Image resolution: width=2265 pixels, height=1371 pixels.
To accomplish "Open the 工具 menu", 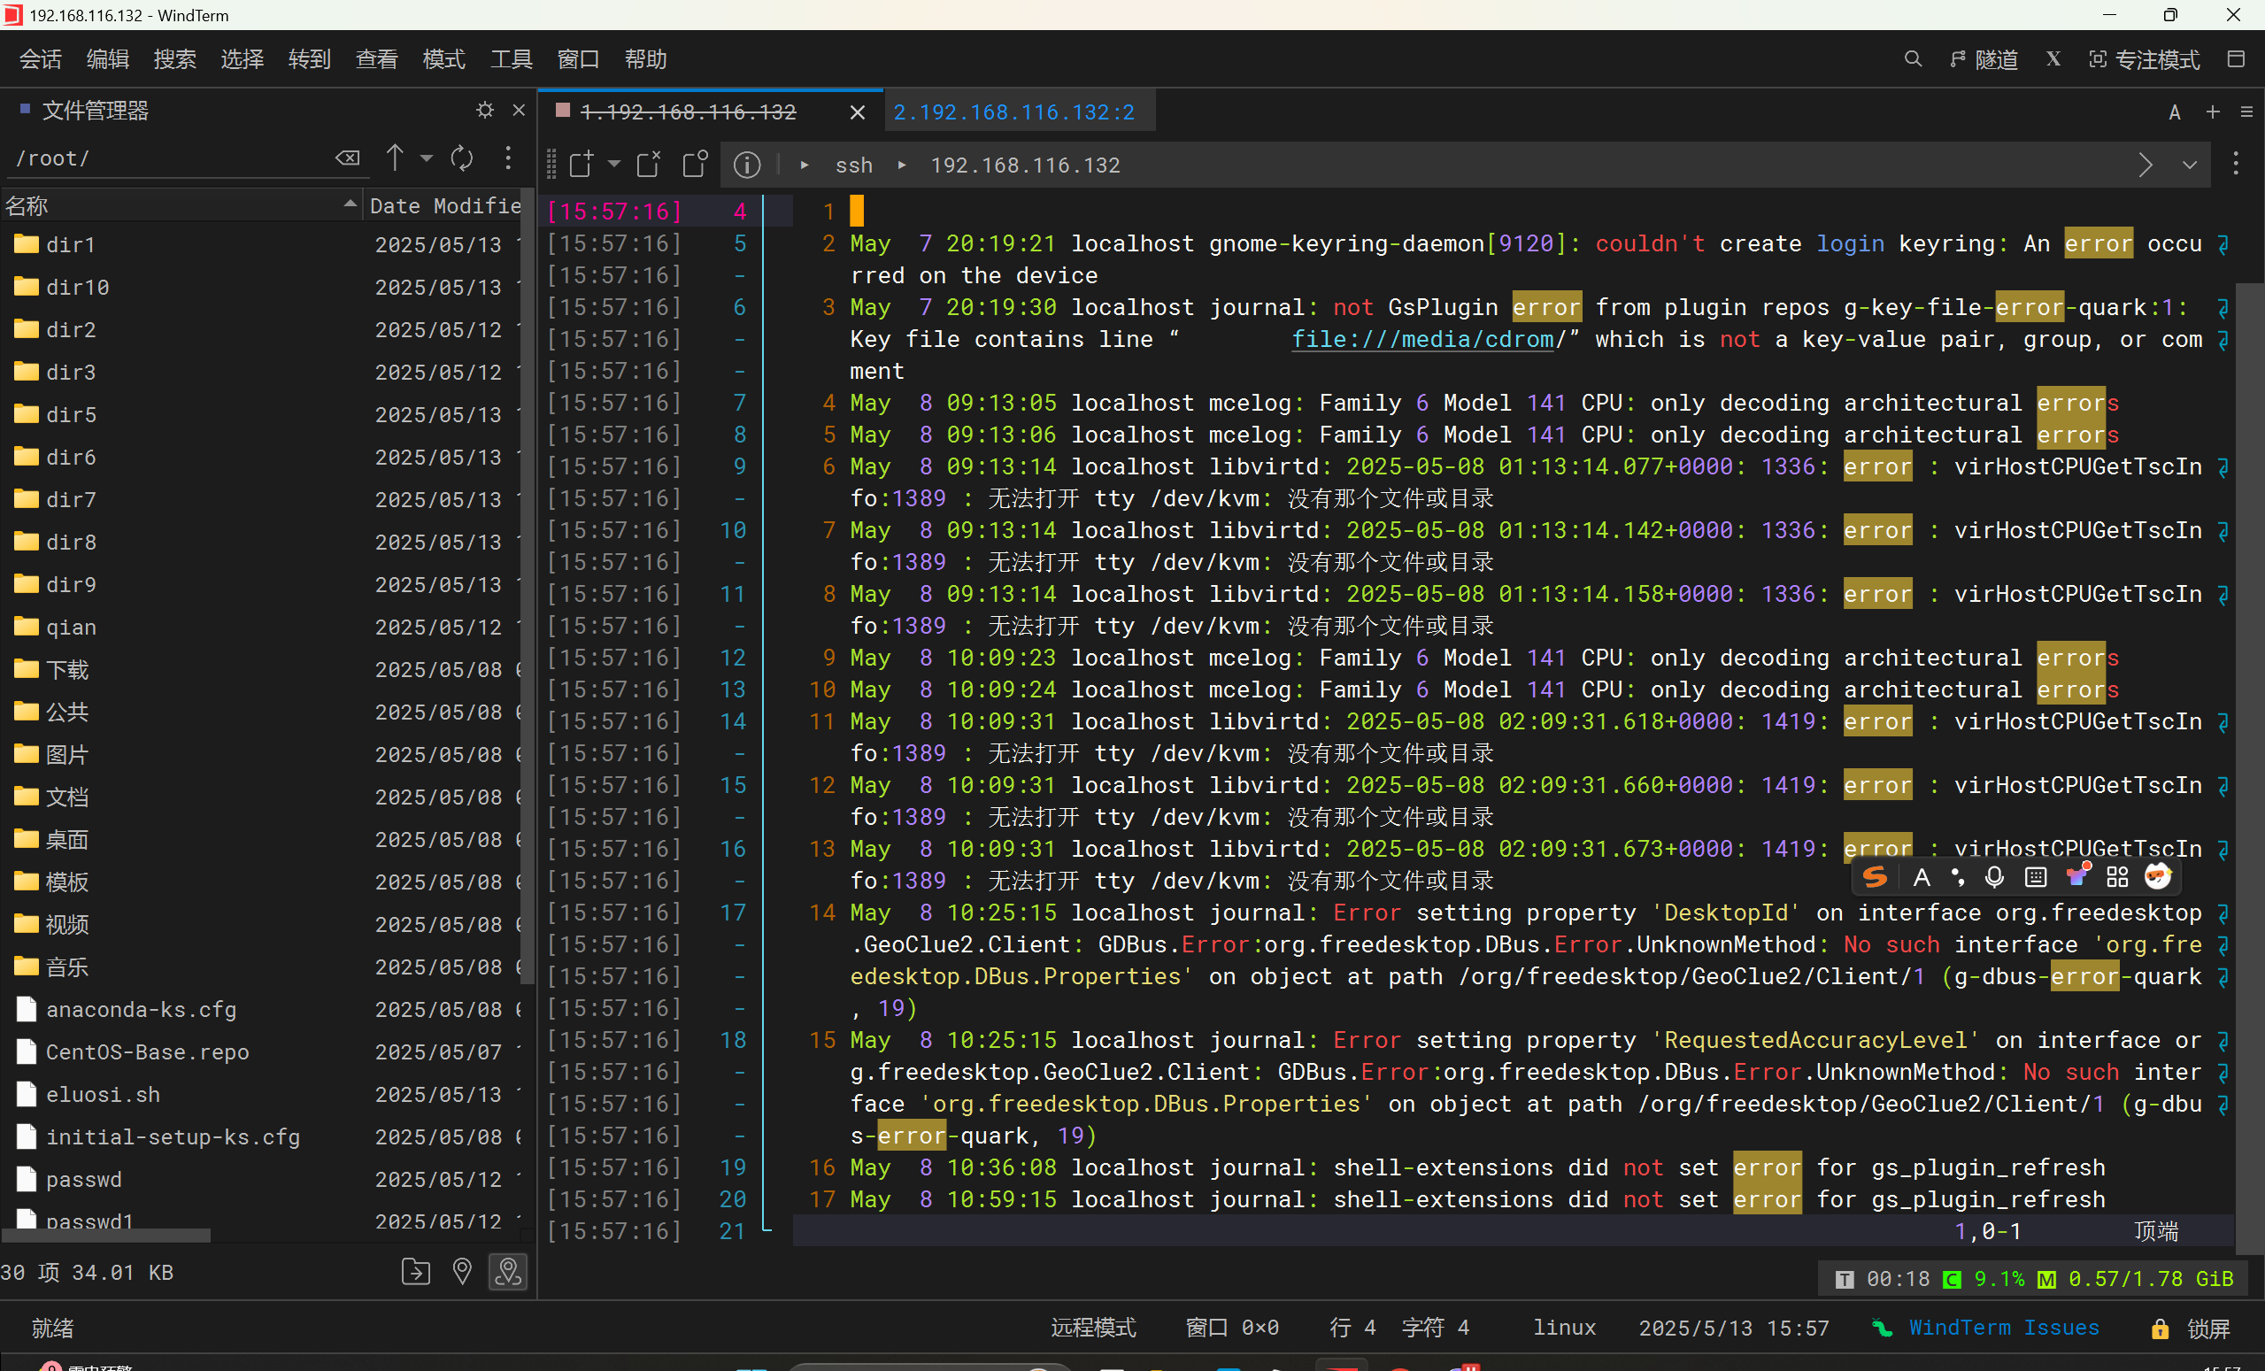I will point(511,60).
